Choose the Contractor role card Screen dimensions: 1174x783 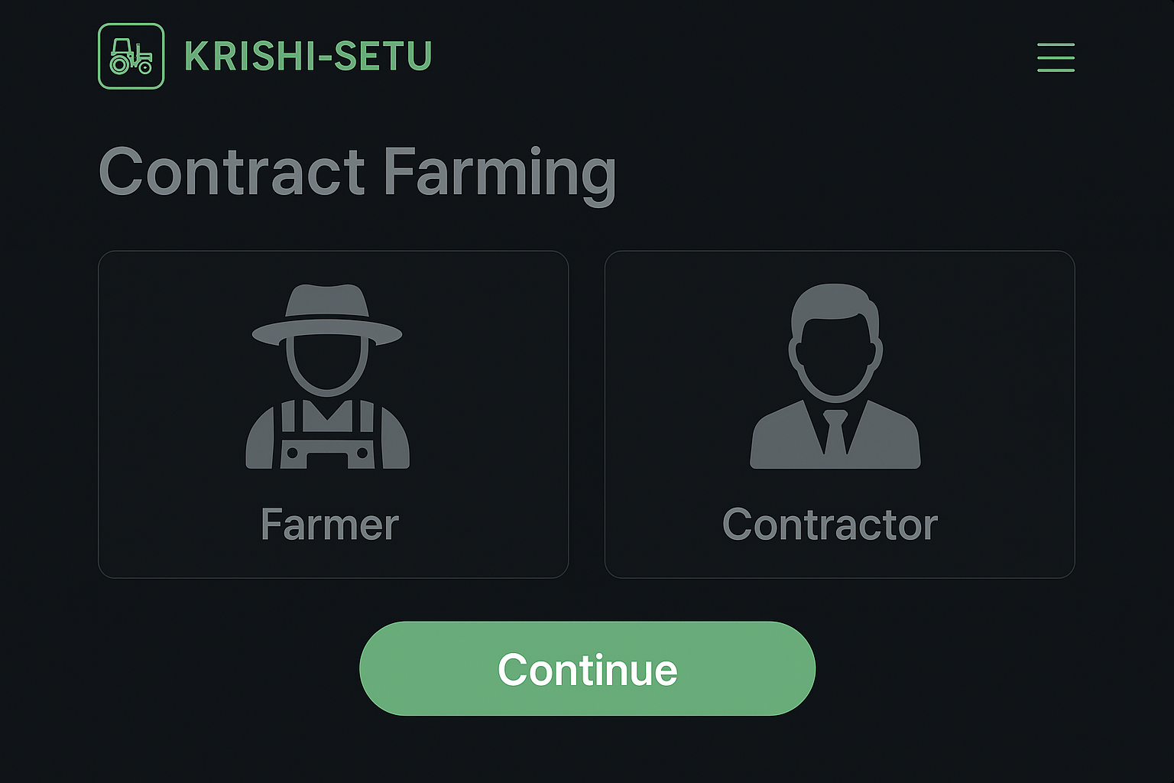click(x=839, y=414)
